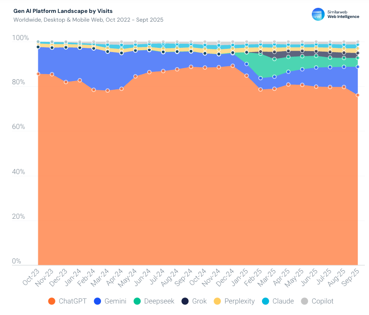This screenshot has width=369, height=315.
Task: Click the Deepseek data point at Sep-25
Action: click(x=357, y=58)
